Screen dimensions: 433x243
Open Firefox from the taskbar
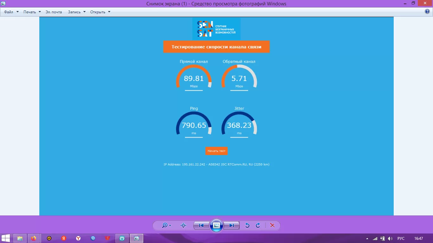[x=34, y=238]
